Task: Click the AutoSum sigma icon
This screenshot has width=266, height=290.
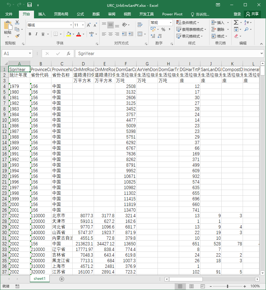Action: [x=236, y=22]
